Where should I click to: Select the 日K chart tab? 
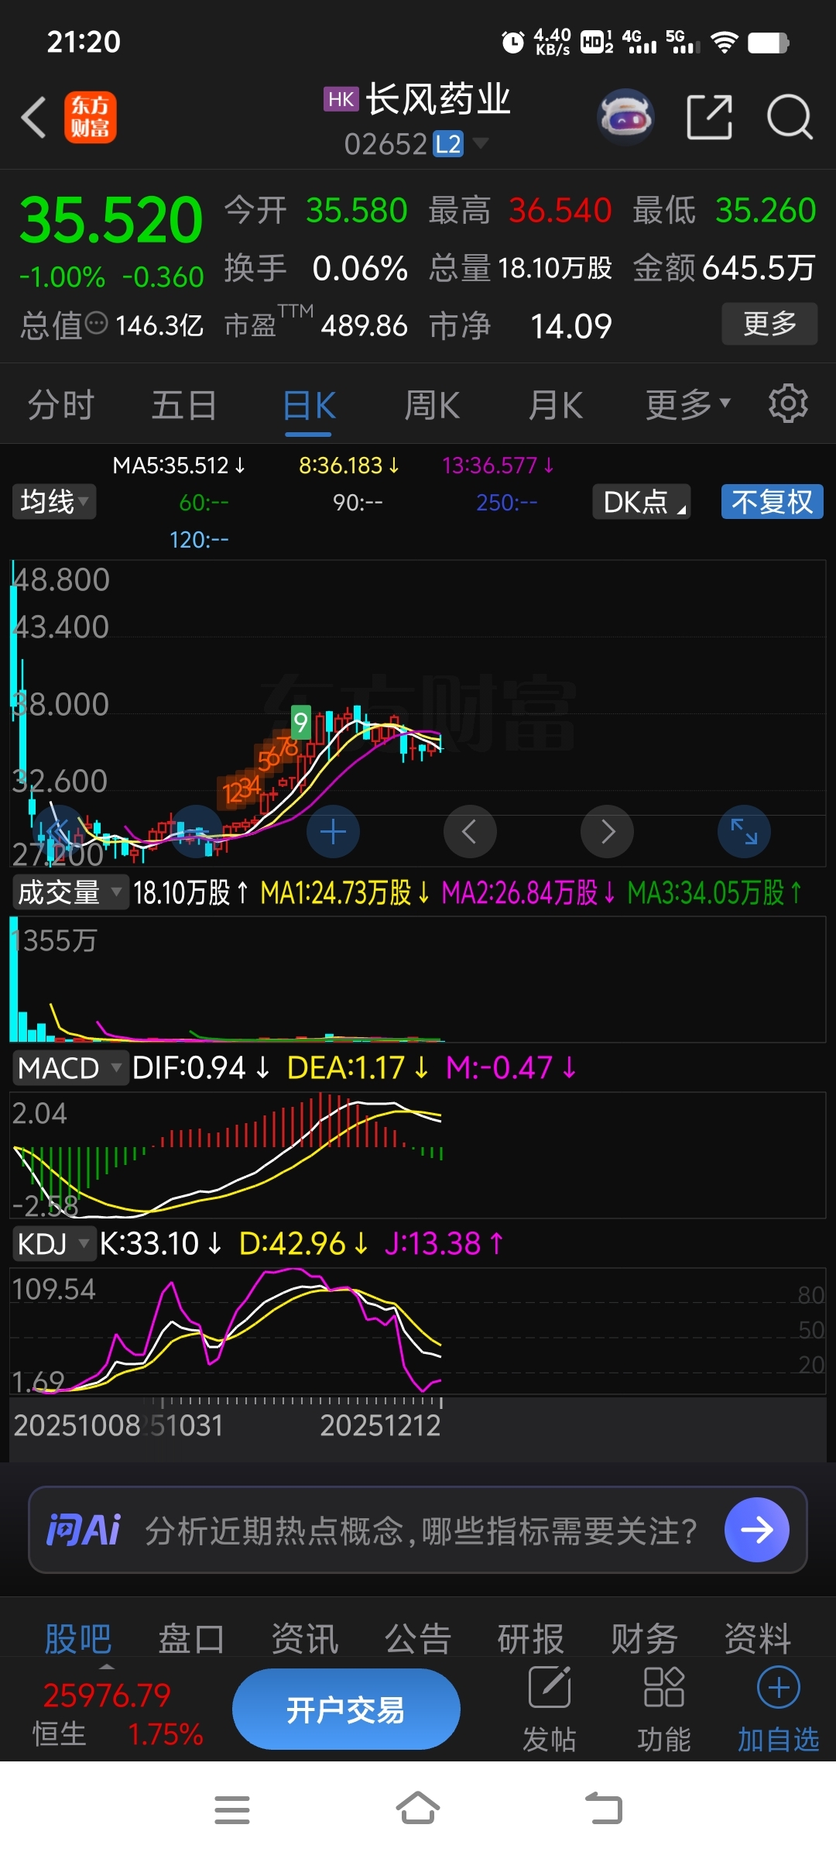(x=309, y=404)
